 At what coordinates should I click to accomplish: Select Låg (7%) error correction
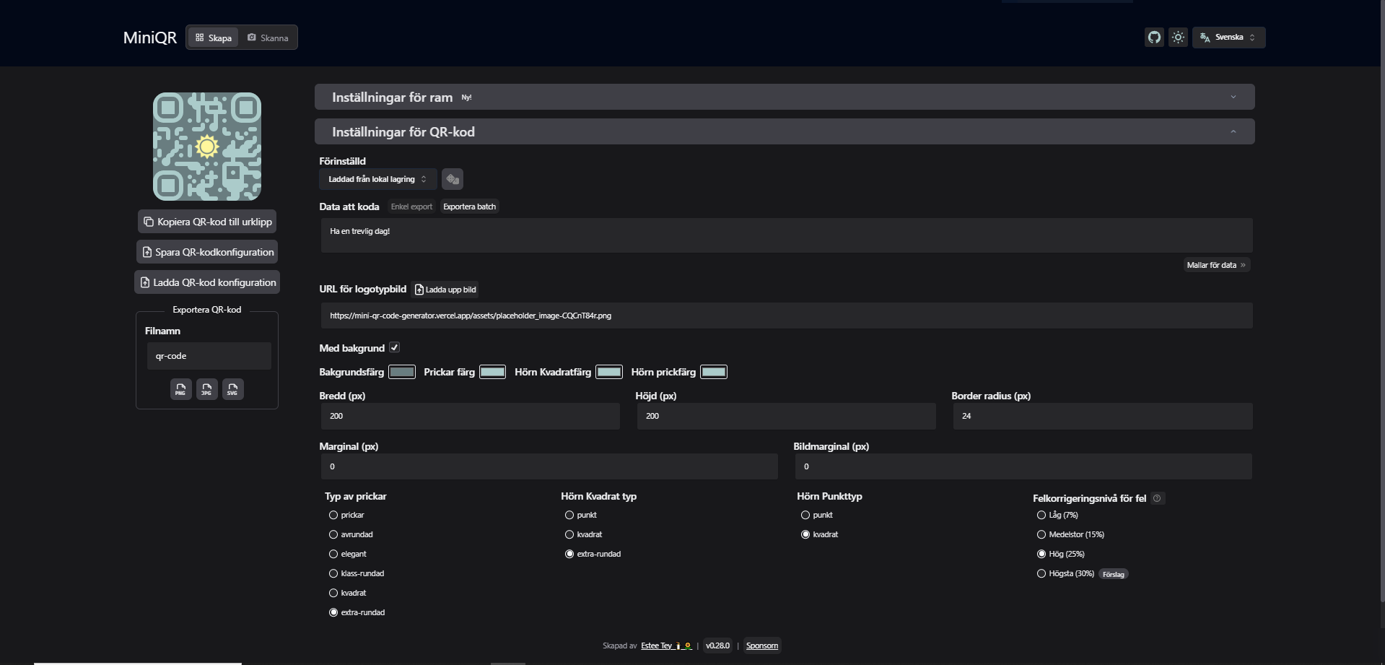point(1041,515)
